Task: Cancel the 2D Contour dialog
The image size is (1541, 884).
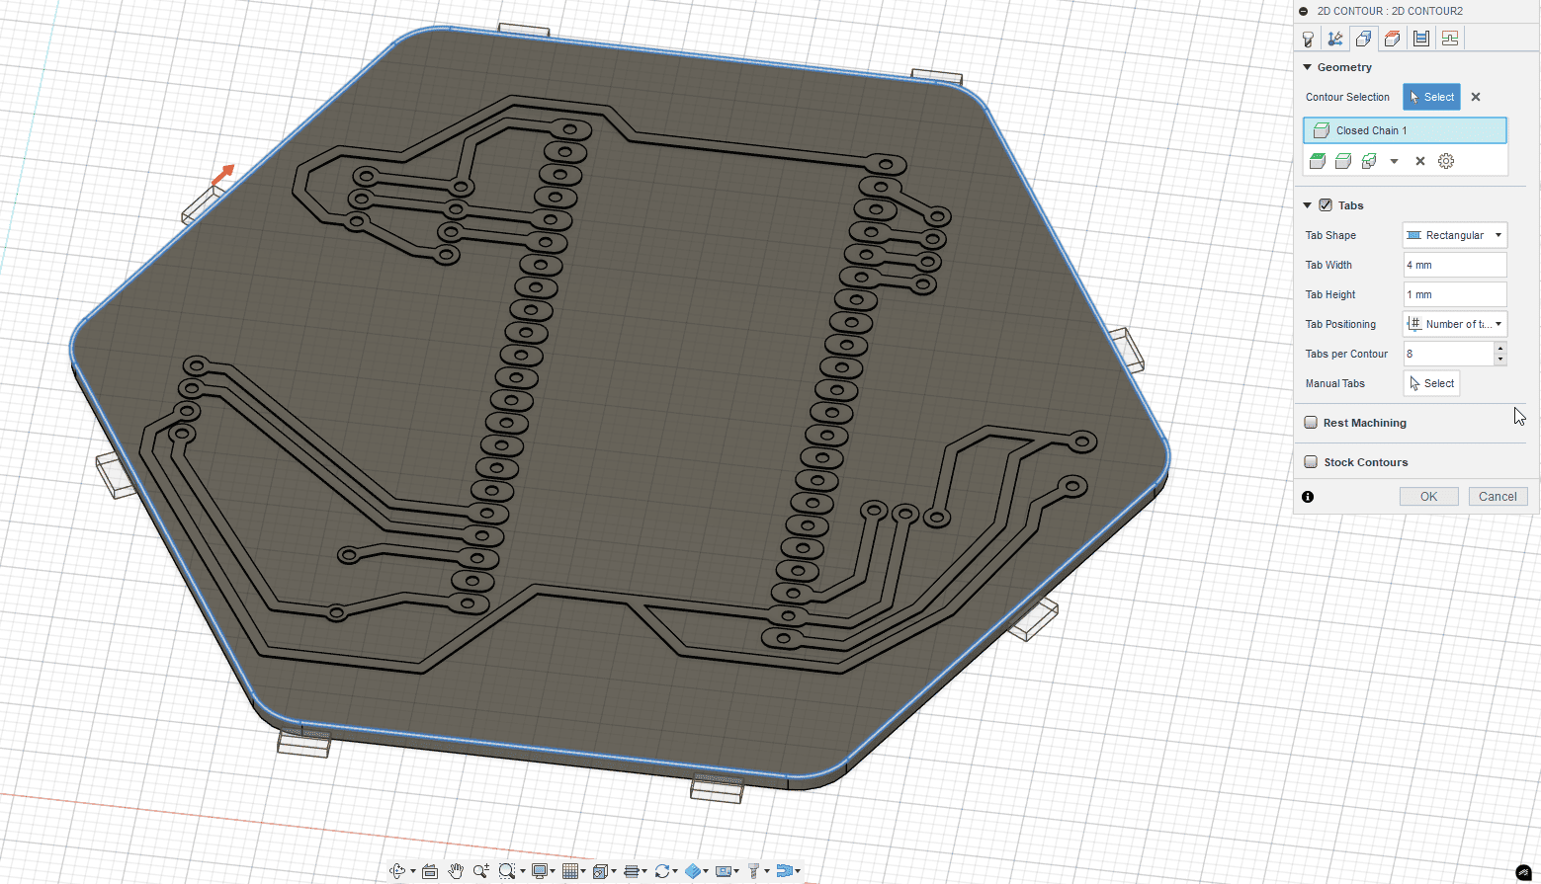Action: tap(1498, 497)
